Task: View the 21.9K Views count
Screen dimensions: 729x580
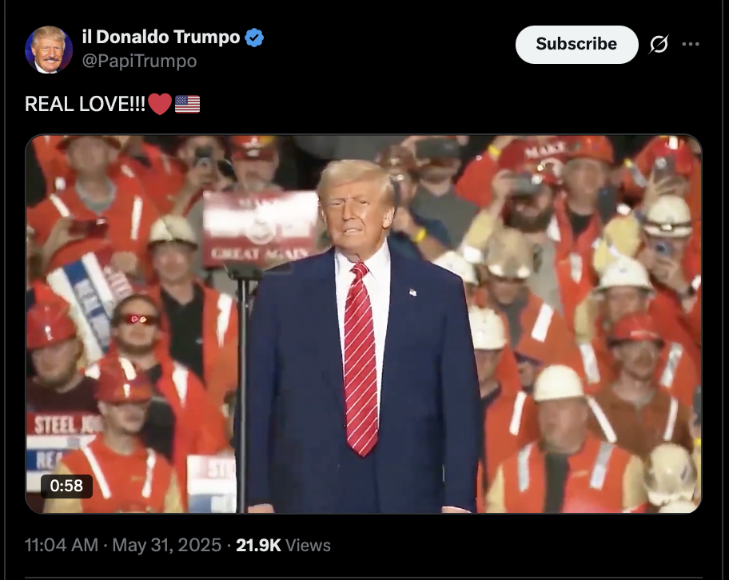Action: click(283, 545)
